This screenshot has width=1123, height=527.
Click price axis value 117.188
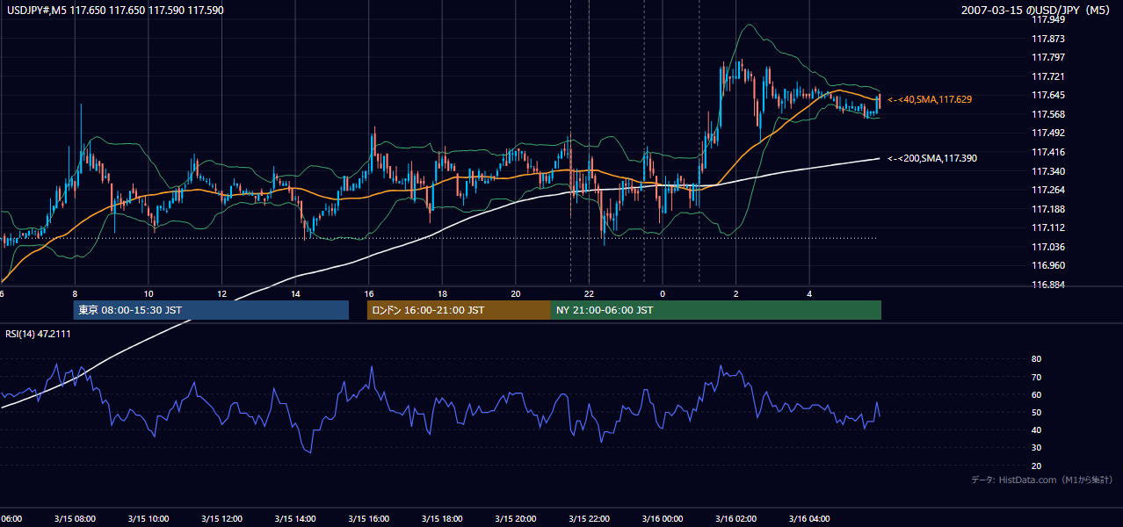(1048, 209)
